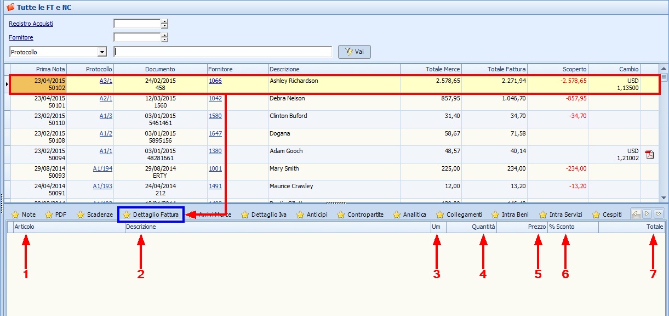
Task: Open protocol link A2/1
Action: click(106, 98)
